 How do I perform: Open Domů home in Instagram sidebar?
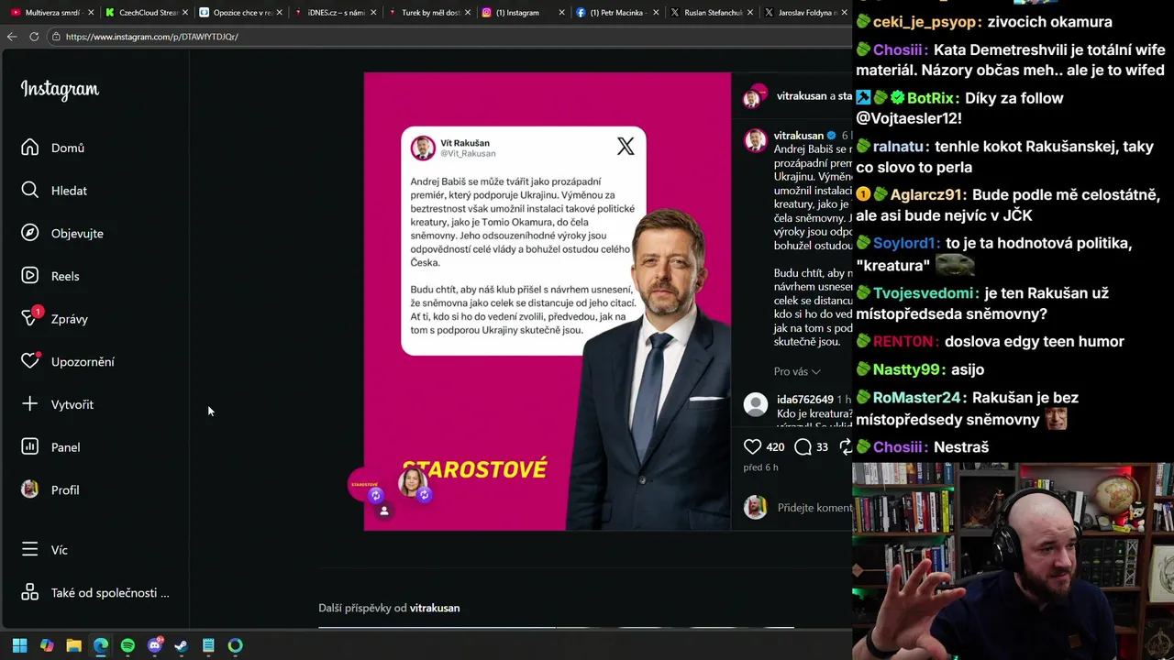point(53,148)
